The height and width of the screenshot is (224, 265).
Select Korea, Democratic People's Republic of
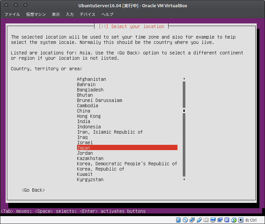127,164
